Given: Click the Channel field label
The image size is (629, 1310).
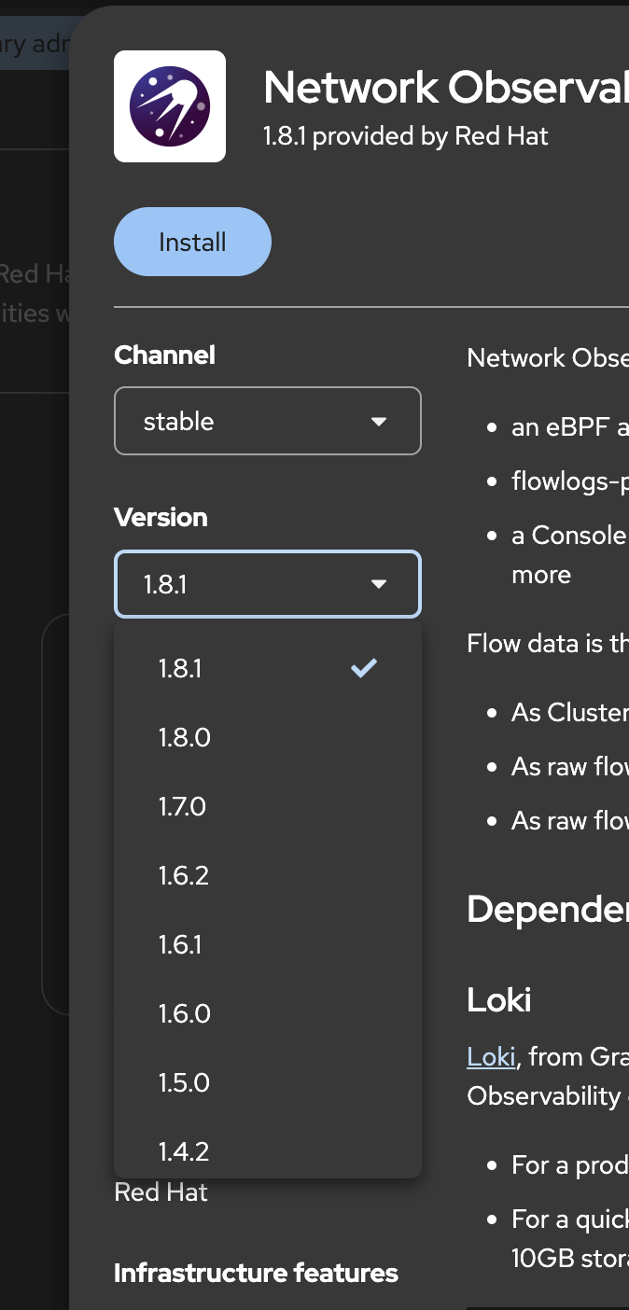Looking at the screenshot, I should pos(164,355).
